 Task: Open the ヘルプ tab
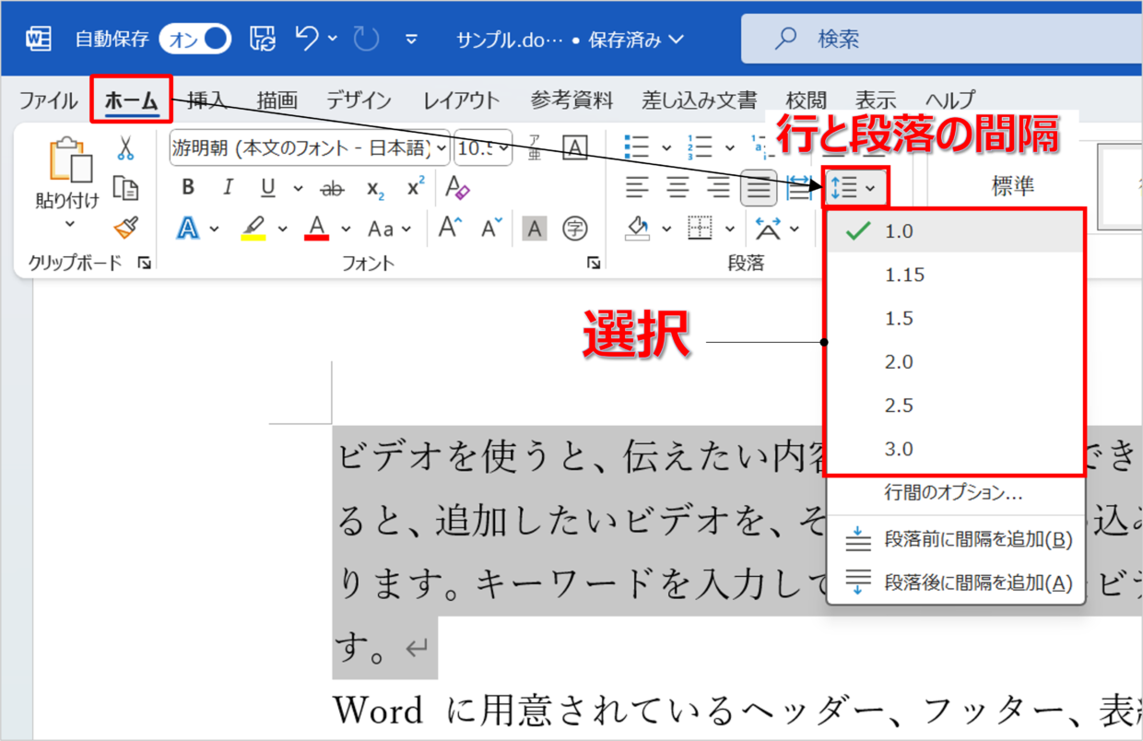point(950,100)
